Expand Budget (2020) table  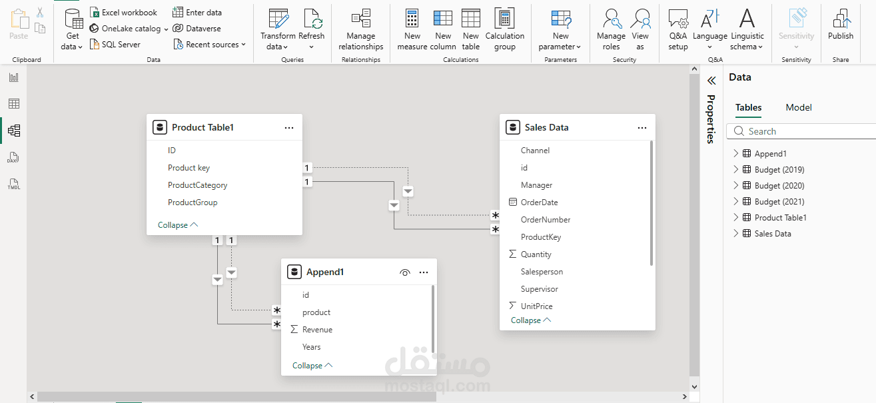[736, 185]
